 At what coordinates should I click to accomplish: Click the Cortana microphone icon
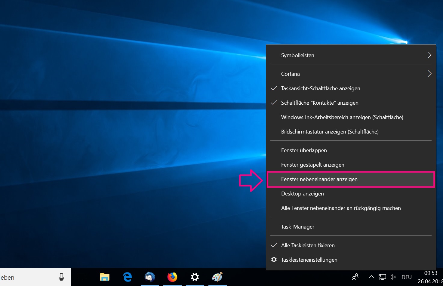61,277
